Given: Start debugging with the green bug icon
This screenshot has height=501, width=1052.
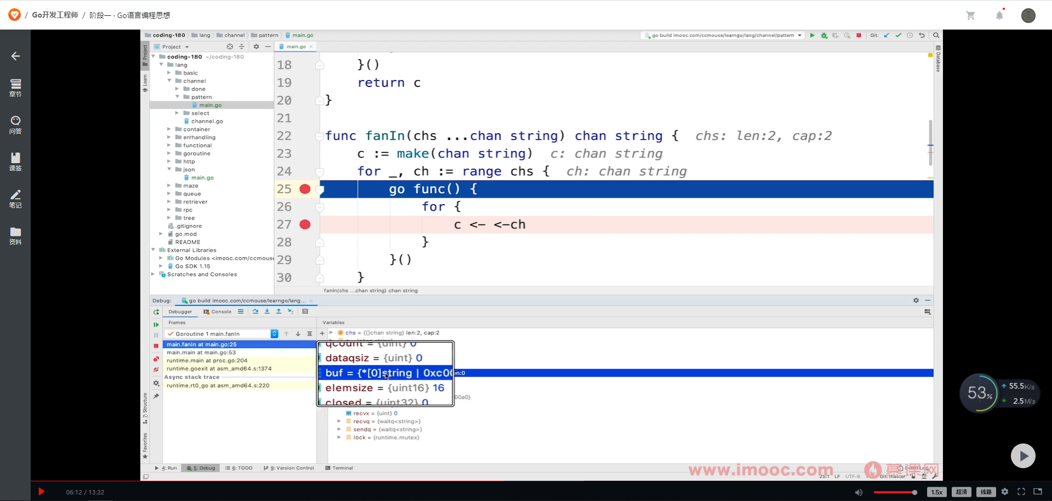Looking at the screenshot, I should pyautogui.click(x=824, y=35).
